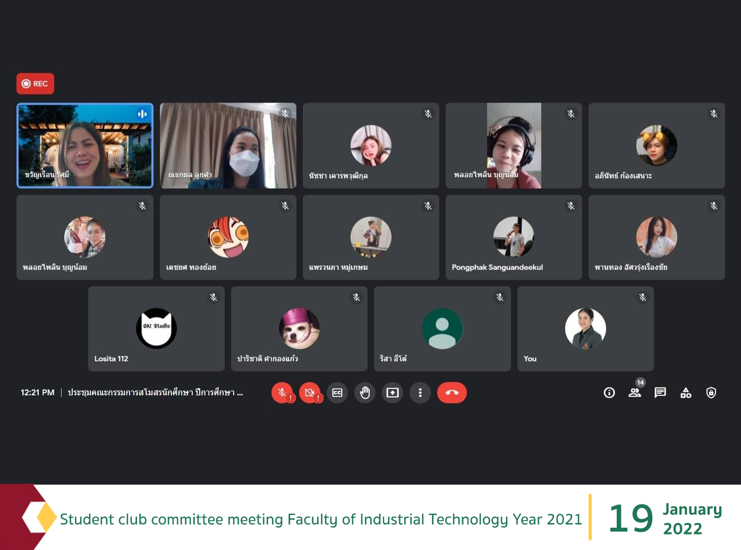The height and width of the screenshot is (550, 741).
Task: Click the speaking indicator on the highlighted tile
Action: tap(142, 114)
